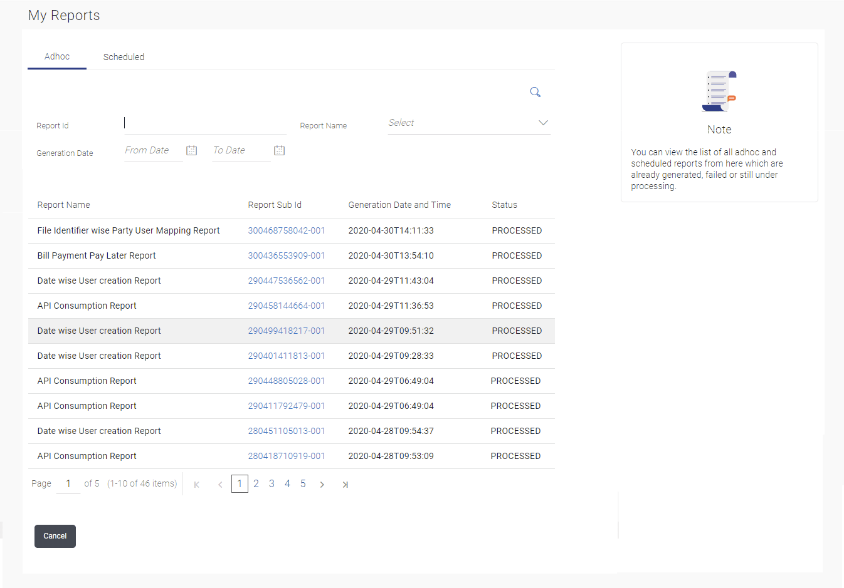
Task: Go to the previous results page
Action: pos(220,484)
